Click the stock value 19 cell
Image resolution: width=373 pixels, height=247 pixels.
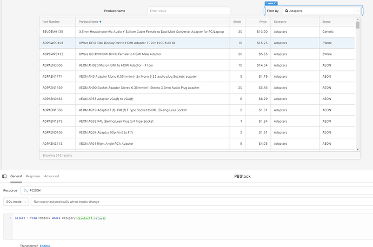tap(237, 43)
